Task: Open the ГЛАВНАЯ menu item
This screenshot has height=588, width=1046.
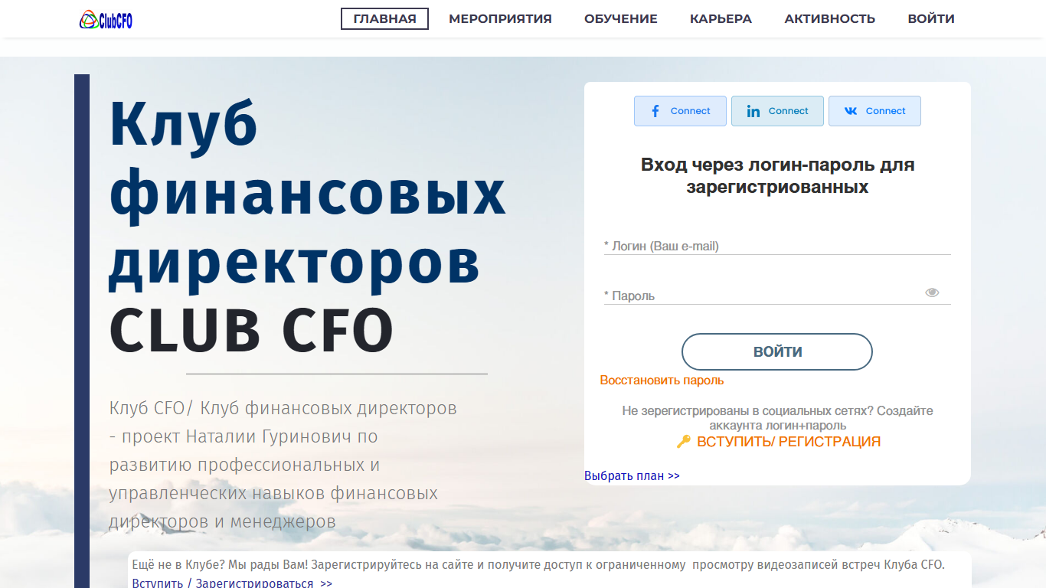Action: (x=384, y=19)
